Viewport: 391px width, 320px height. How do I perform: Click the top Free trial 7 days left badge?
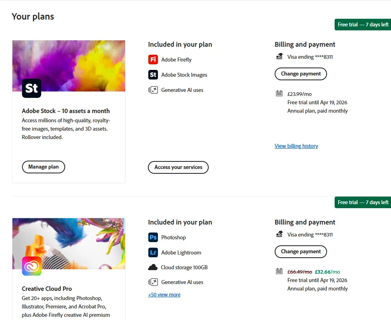coord(363,25)
